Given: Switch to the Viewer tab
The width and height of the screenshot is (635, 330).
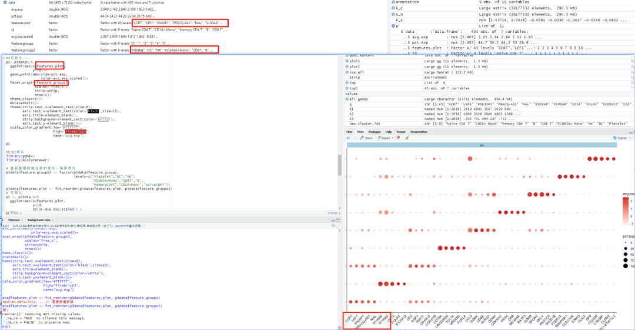Looking at the screenshot, I should tap(401, 132).
